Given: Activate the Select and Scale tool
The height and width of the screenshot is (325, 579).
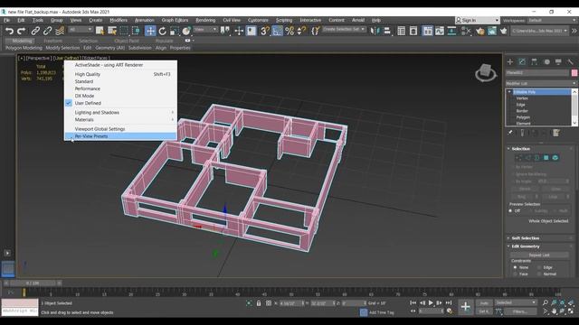Looking at the screenshot, I should coord(175,31).
